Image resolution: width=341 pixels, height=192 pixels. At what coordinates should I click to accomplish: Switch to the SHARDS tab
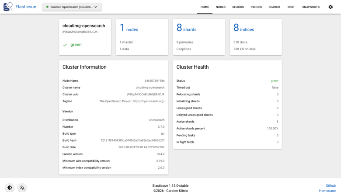238,7
